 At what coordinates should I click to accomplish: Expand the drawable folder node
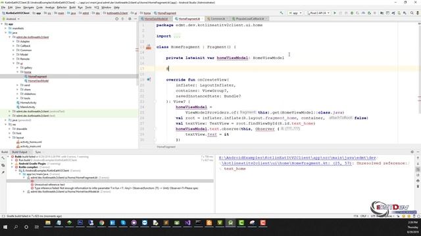(x=10, y=128)
